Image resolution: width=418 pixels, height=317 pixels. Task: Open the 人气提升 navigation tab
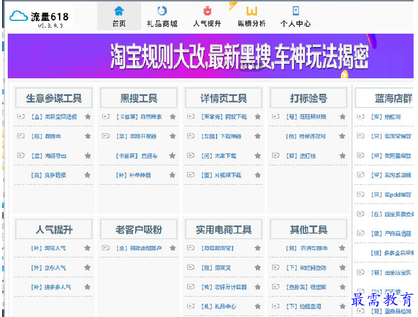207,16
